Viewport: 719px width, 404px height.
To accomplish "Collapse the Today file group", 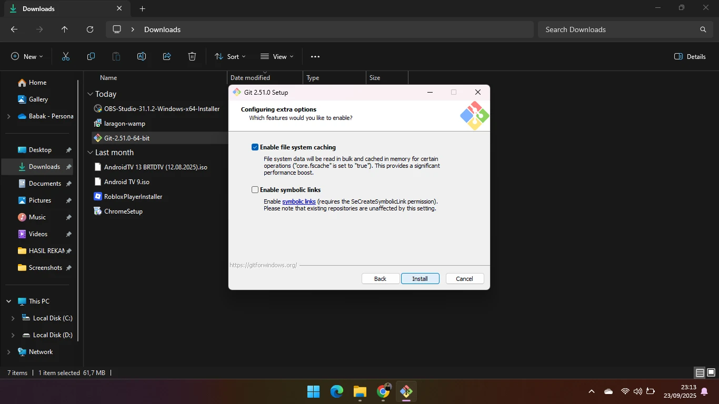I will pos(90,94).
